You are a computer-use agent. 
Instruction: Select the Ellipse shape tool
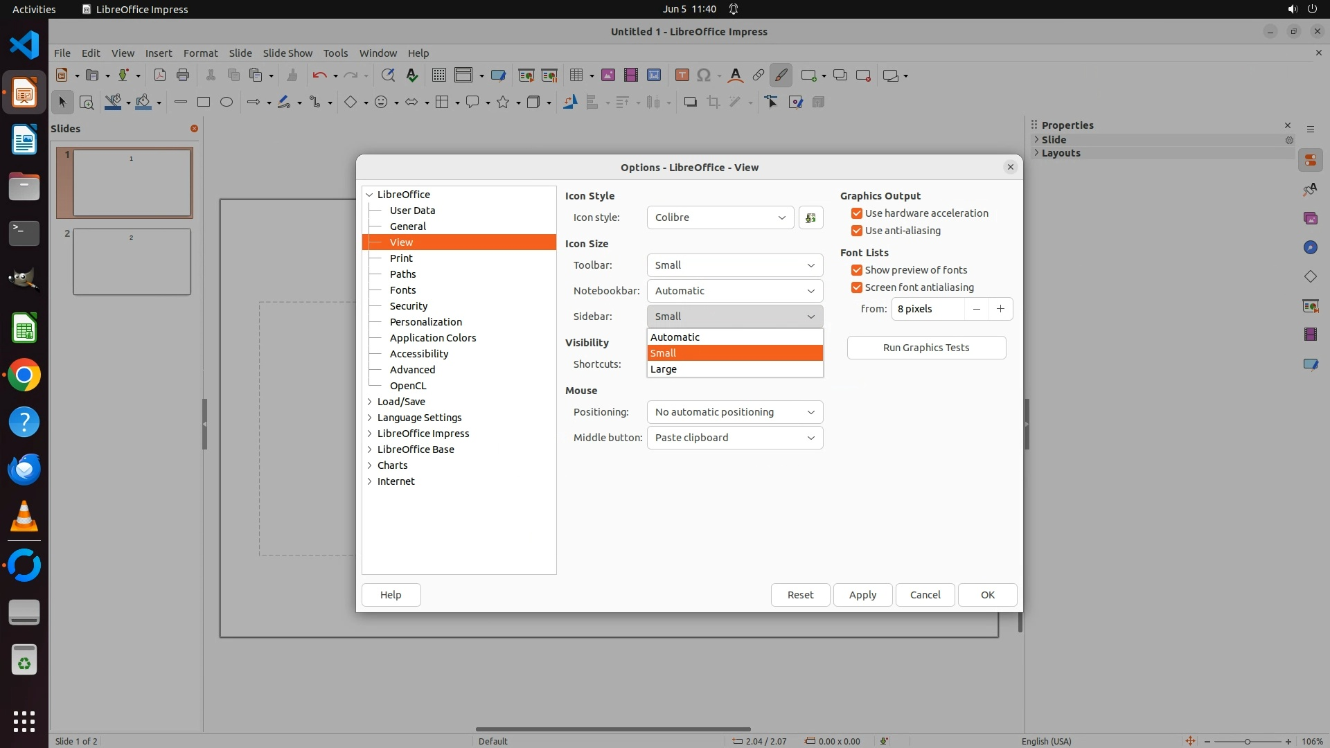point(227,103)
